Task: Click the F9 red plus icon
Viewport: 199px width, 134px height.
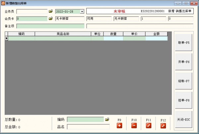Action: click(x=119, y=125)
